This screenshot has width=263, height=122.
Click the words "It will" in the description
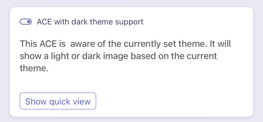(x=219, y=44)
